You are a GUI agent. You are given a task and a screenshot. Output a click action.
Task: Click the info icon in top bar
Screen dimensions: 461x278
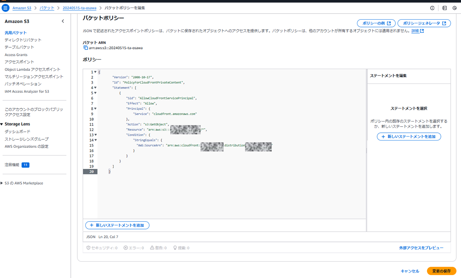(x=432, y=8)
